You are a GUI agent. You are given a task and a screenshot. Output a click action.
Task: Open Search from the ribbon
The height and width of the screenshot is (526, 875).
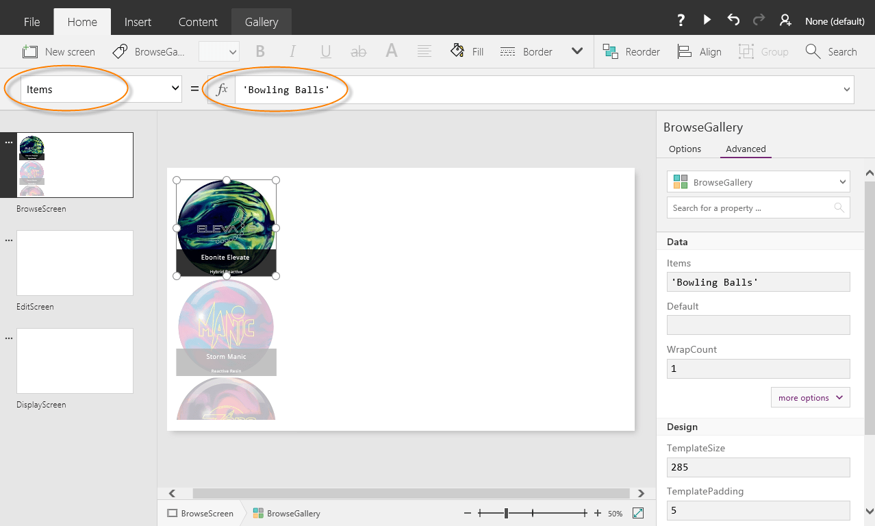[x=831, y=51]
